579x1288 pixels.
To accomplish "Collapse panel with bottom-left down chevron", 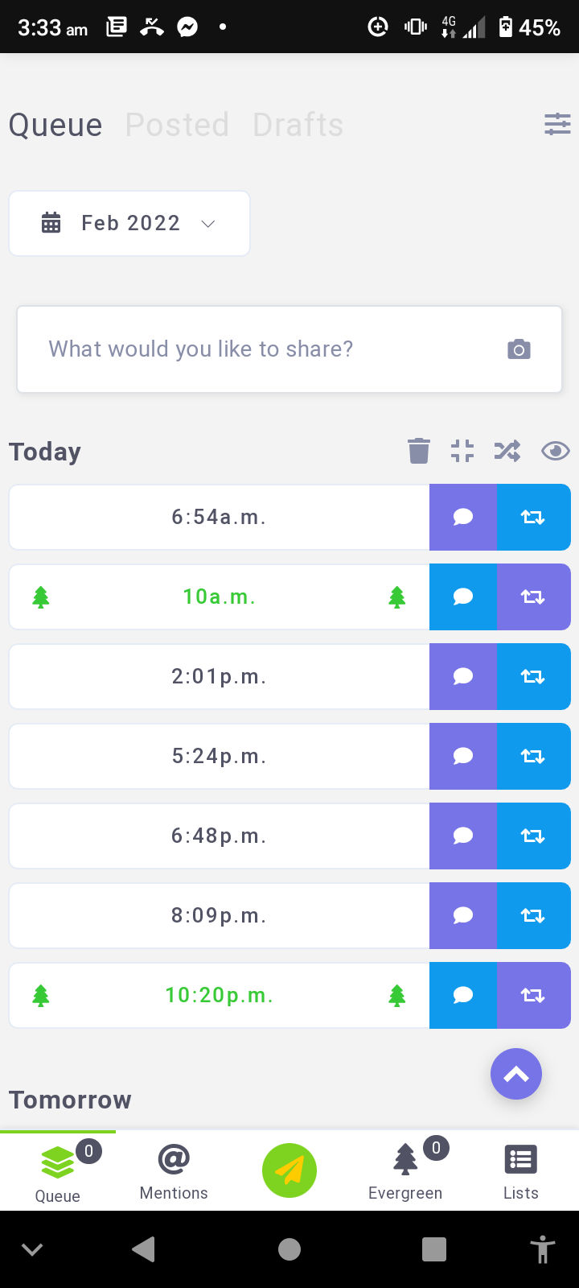I will [32, 1249].
